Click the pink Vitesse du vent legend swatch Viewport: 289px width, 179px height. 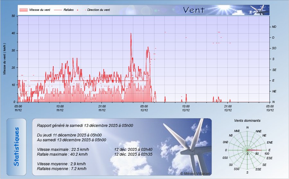(x=23, y=10)
